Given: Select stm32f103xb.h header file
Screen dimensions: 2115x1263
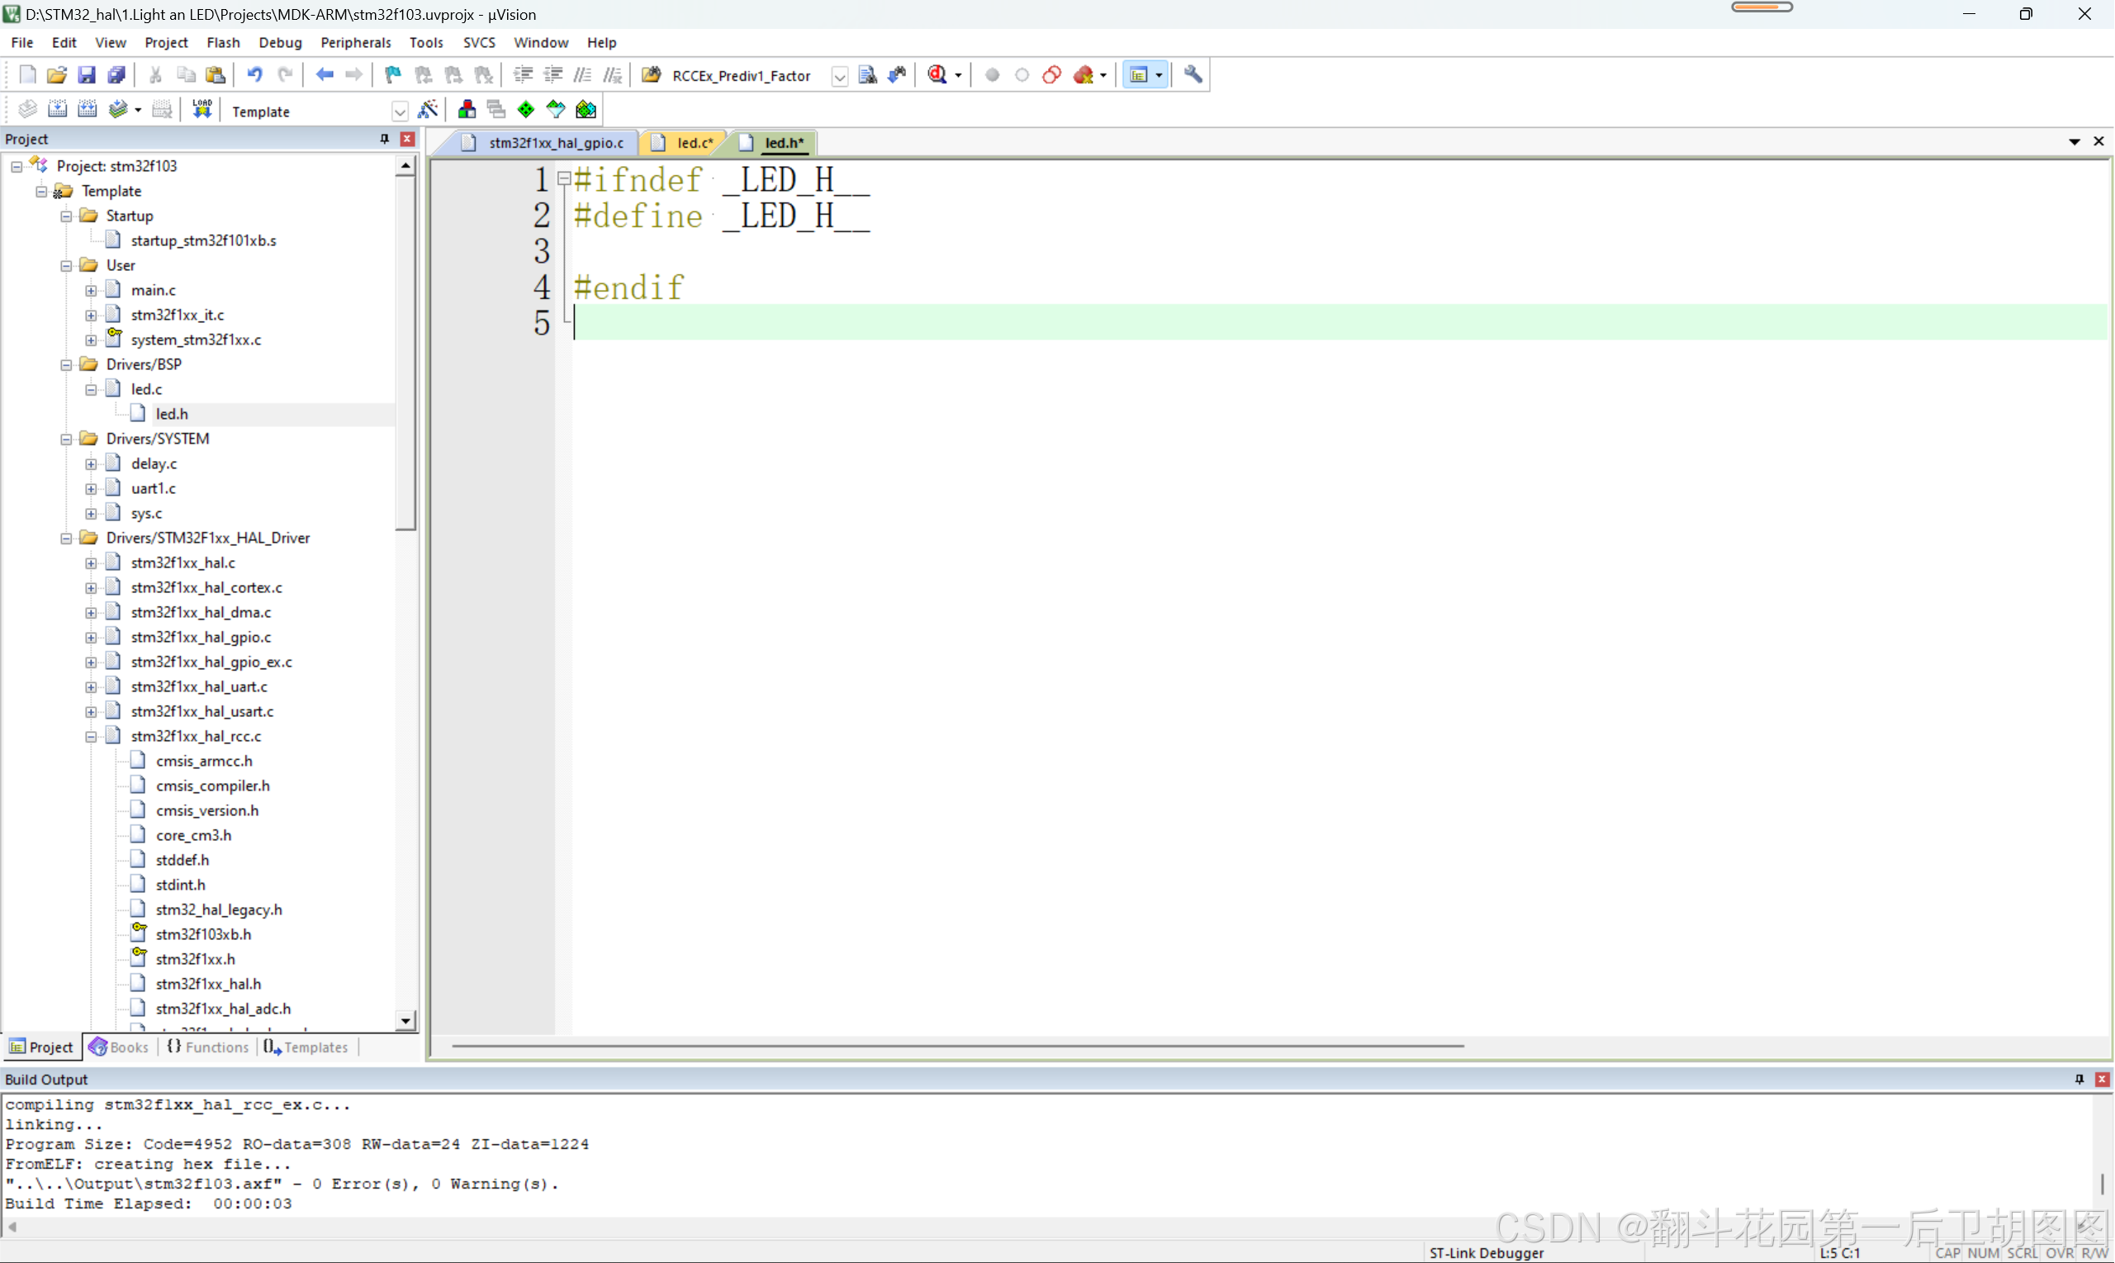Looking at the screenshot, I should [203, 934].
